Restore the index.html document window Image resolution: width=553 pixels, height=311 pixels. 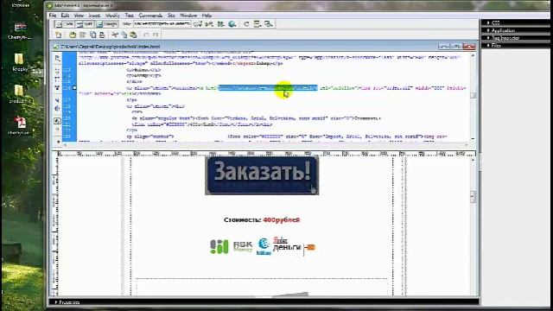456,47
